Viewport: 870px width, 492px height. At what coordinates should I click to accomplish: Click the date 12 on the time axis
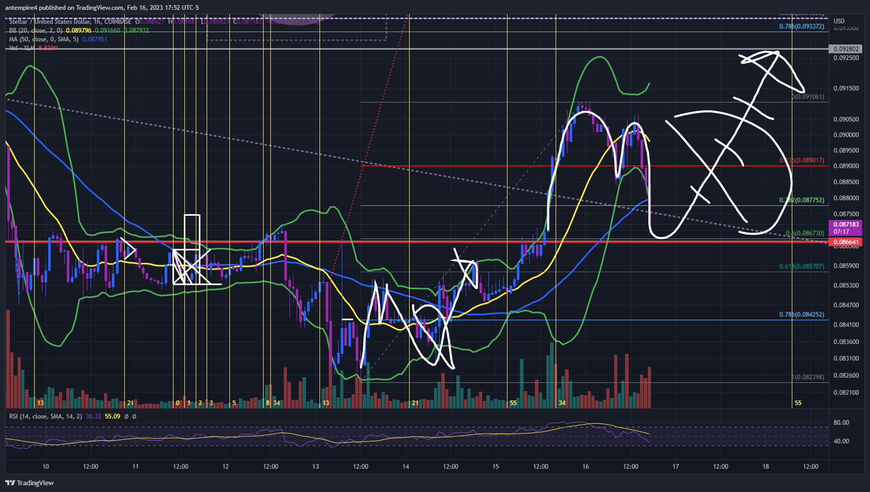(x=226, y=467)
